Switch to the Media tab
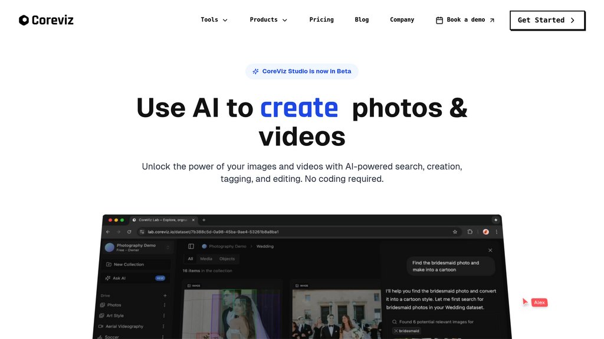 (206, 259)
